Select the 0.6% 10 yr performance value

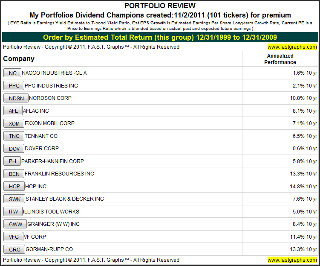pyautogui.click(x=305, y=149)
